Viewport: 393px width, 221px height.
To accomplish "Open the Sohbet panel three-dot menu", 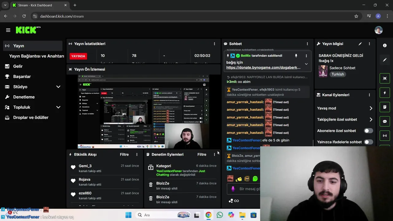I will pos(307,44).
